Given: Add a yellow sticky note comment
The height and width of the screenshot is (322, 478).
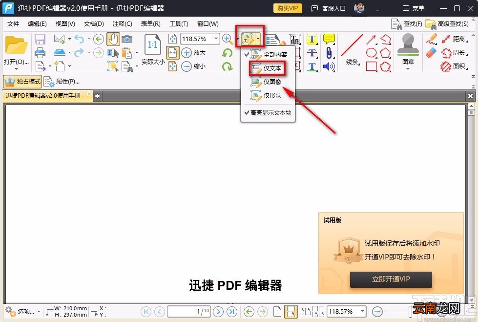Looking at the screenshot, I should tap(329, 39).
